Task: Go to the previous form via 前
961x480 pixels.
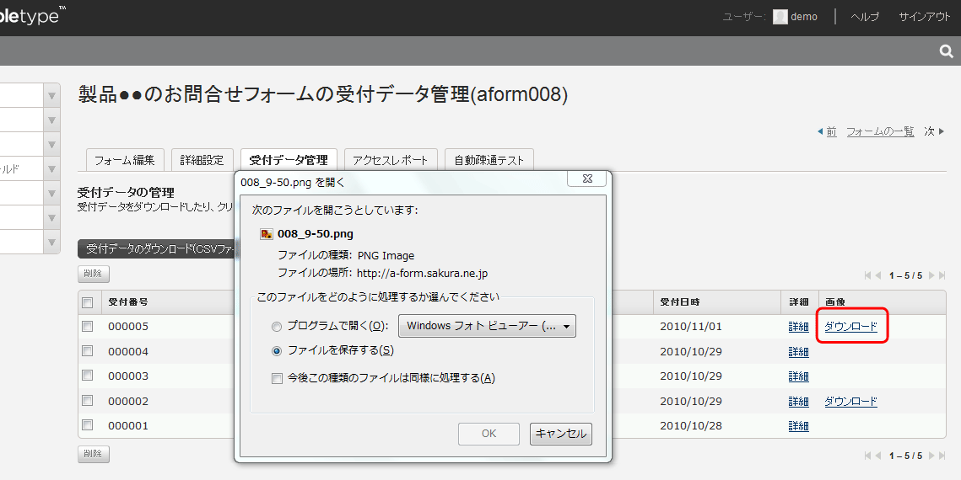Action: tap(828, 131)
